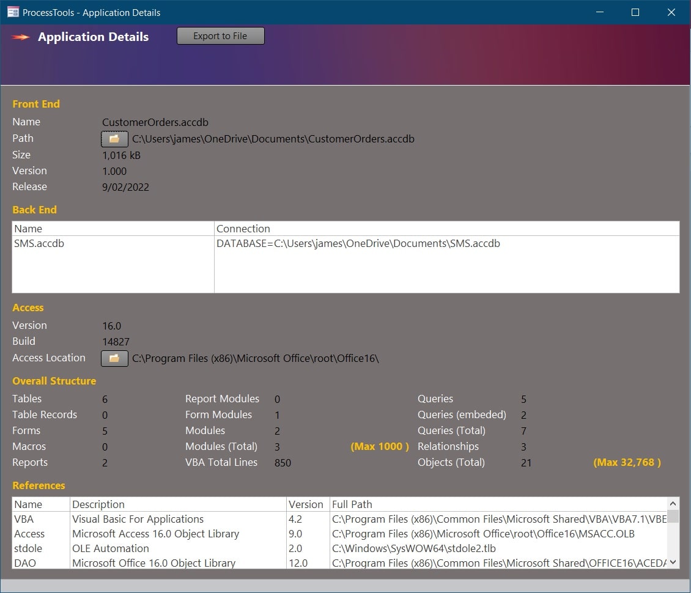
Task: Click the Access build value 14827
Action: click(116, 342)
